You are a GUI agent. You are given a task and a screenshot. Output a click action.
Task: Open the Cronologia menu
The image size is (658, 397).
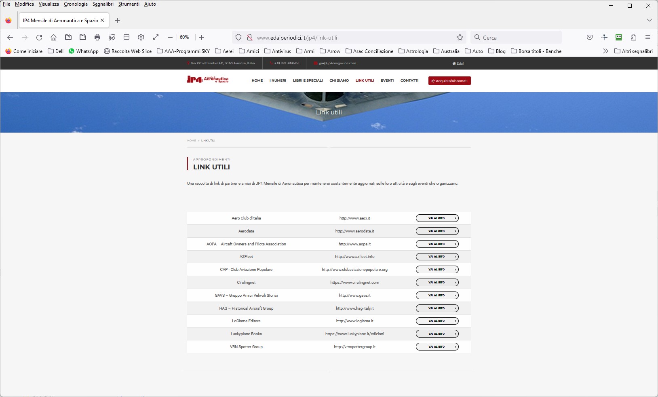[x=76, y=4]
